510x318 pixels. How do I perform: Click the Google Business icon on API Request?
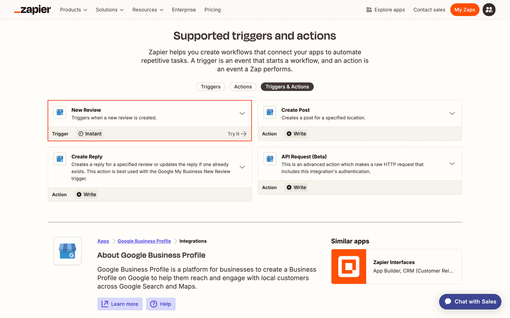pos(270,159)
